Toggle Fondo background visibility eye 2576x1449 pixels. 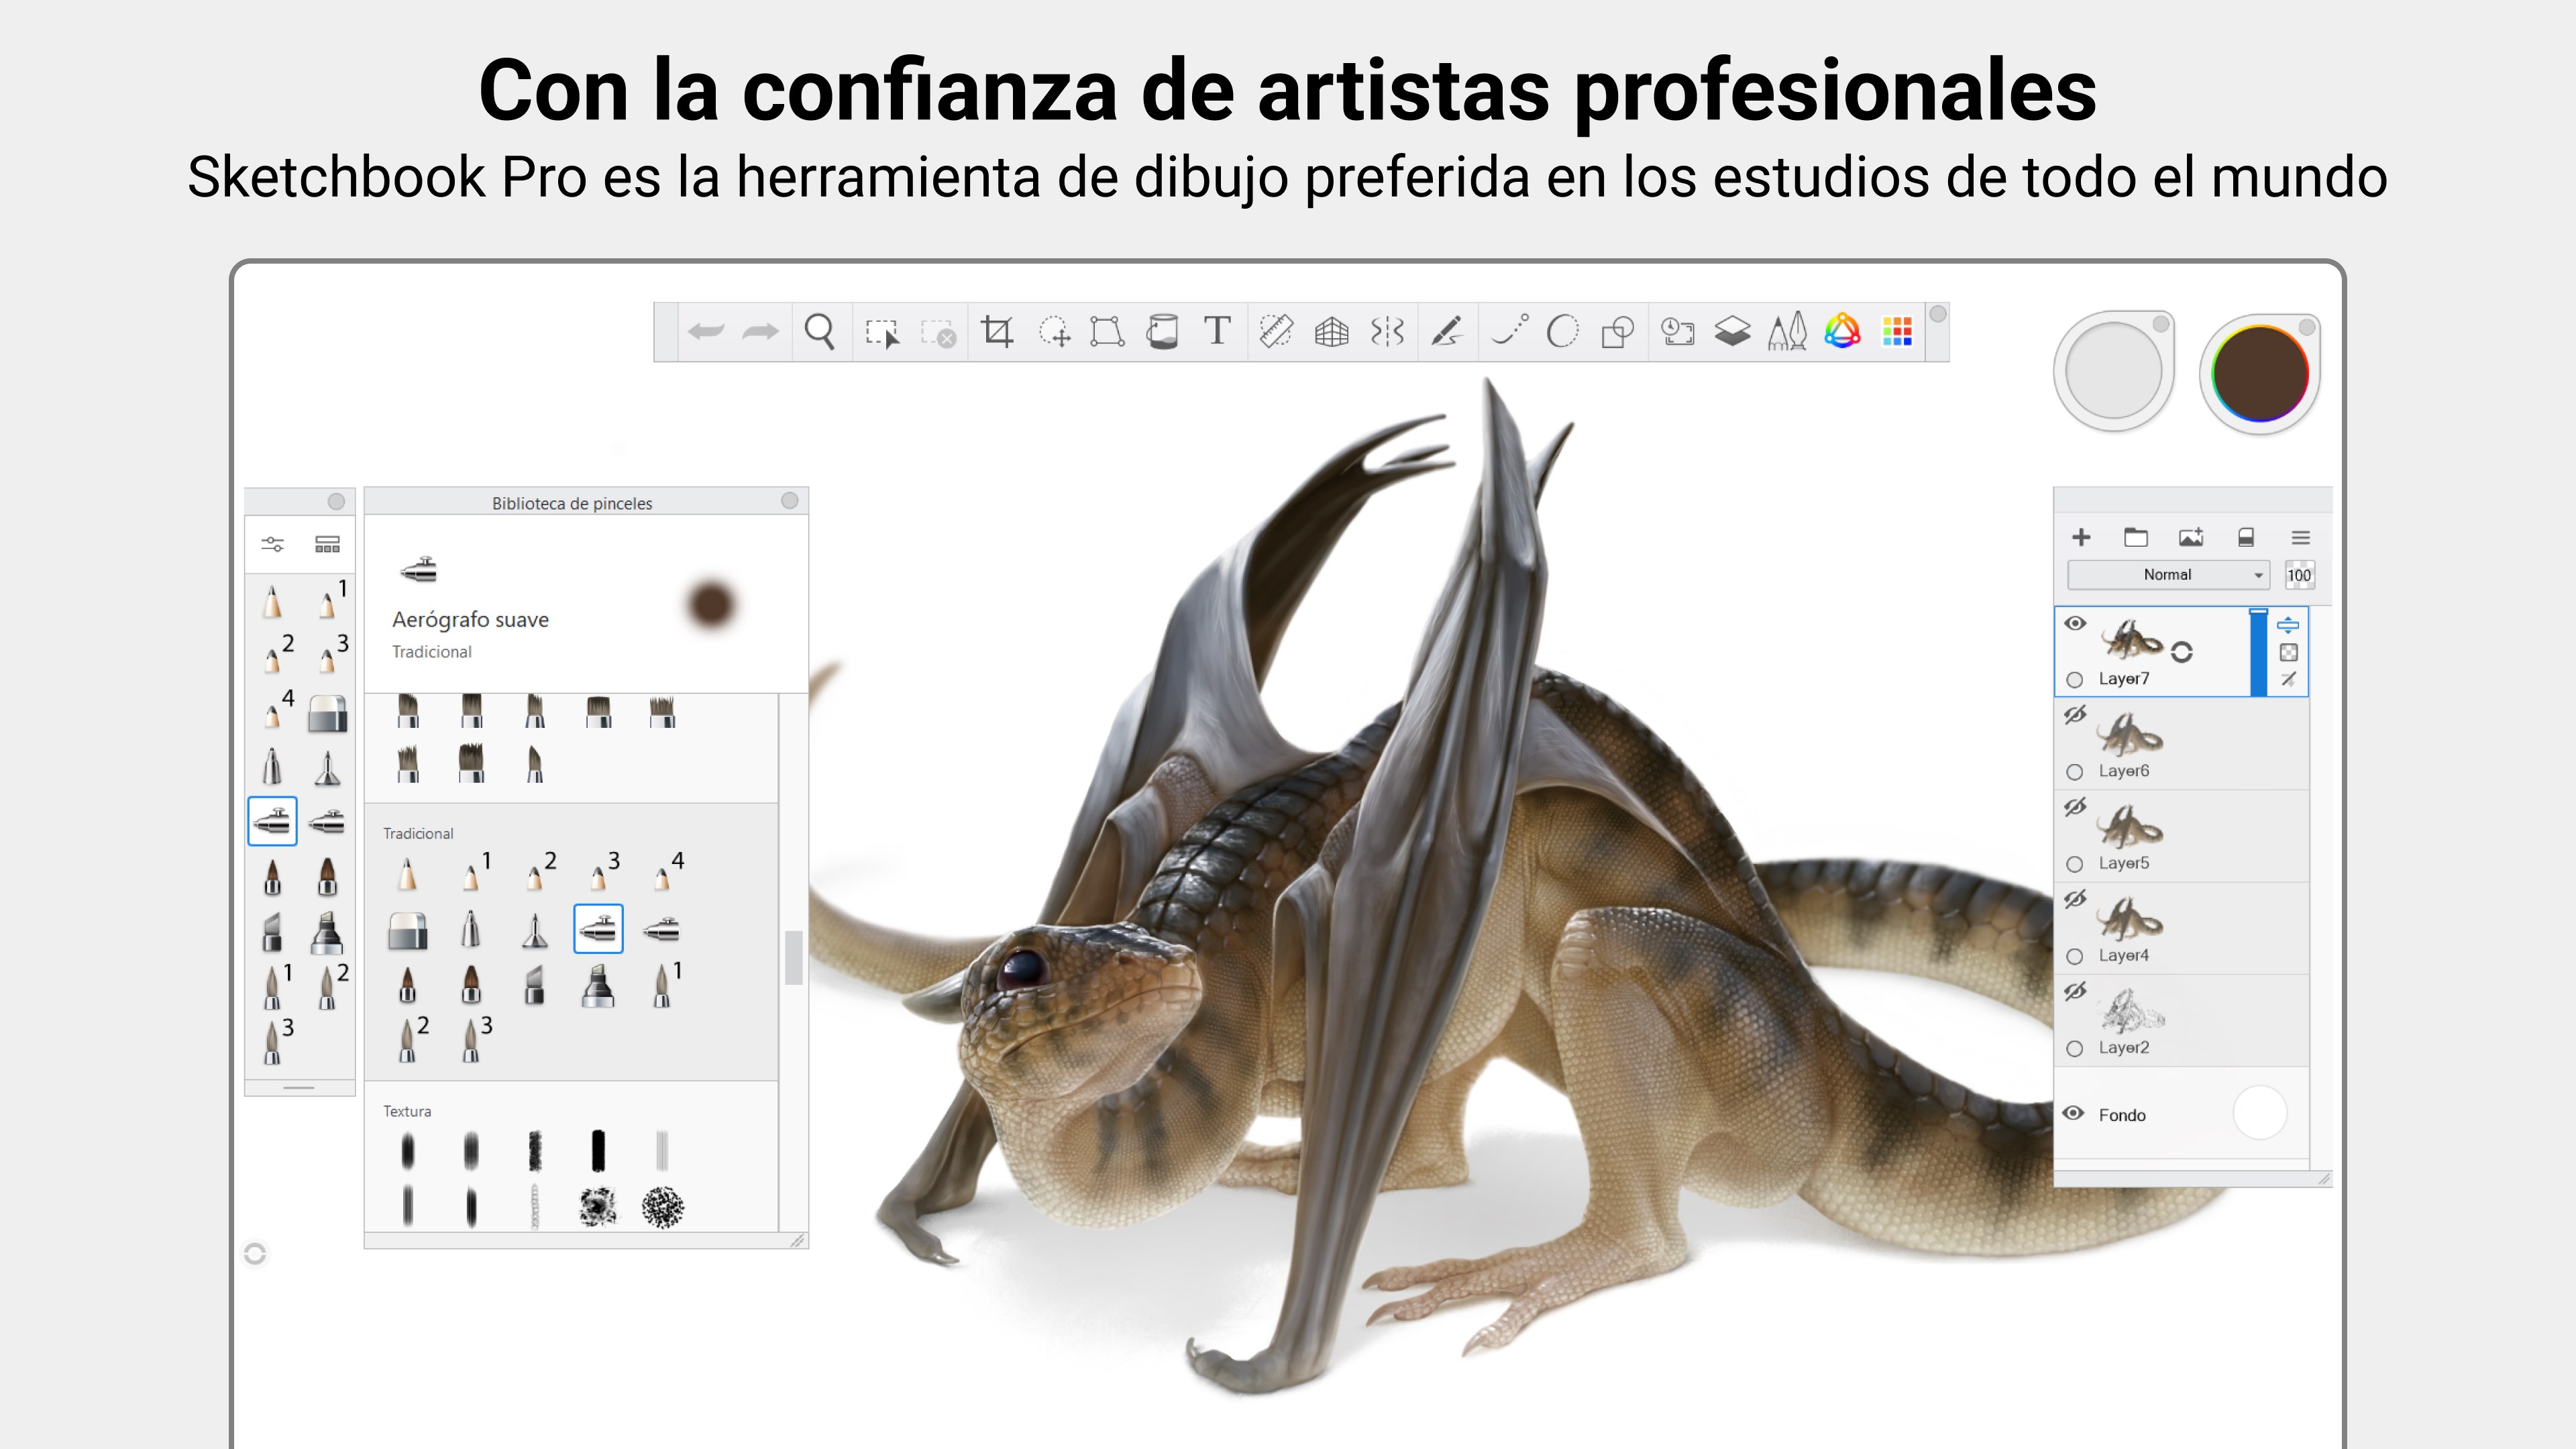click(2074, 1113)
